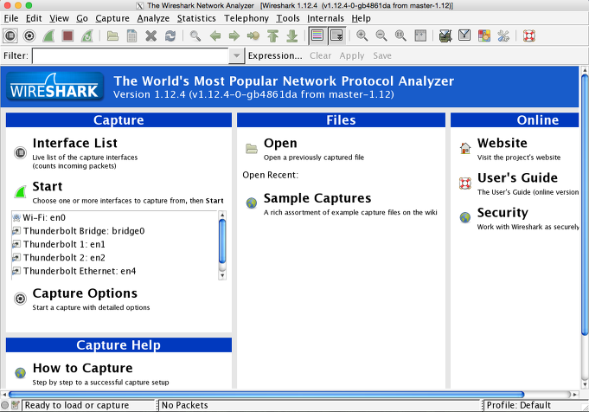Open the Statistics menu

pos(196,18)
